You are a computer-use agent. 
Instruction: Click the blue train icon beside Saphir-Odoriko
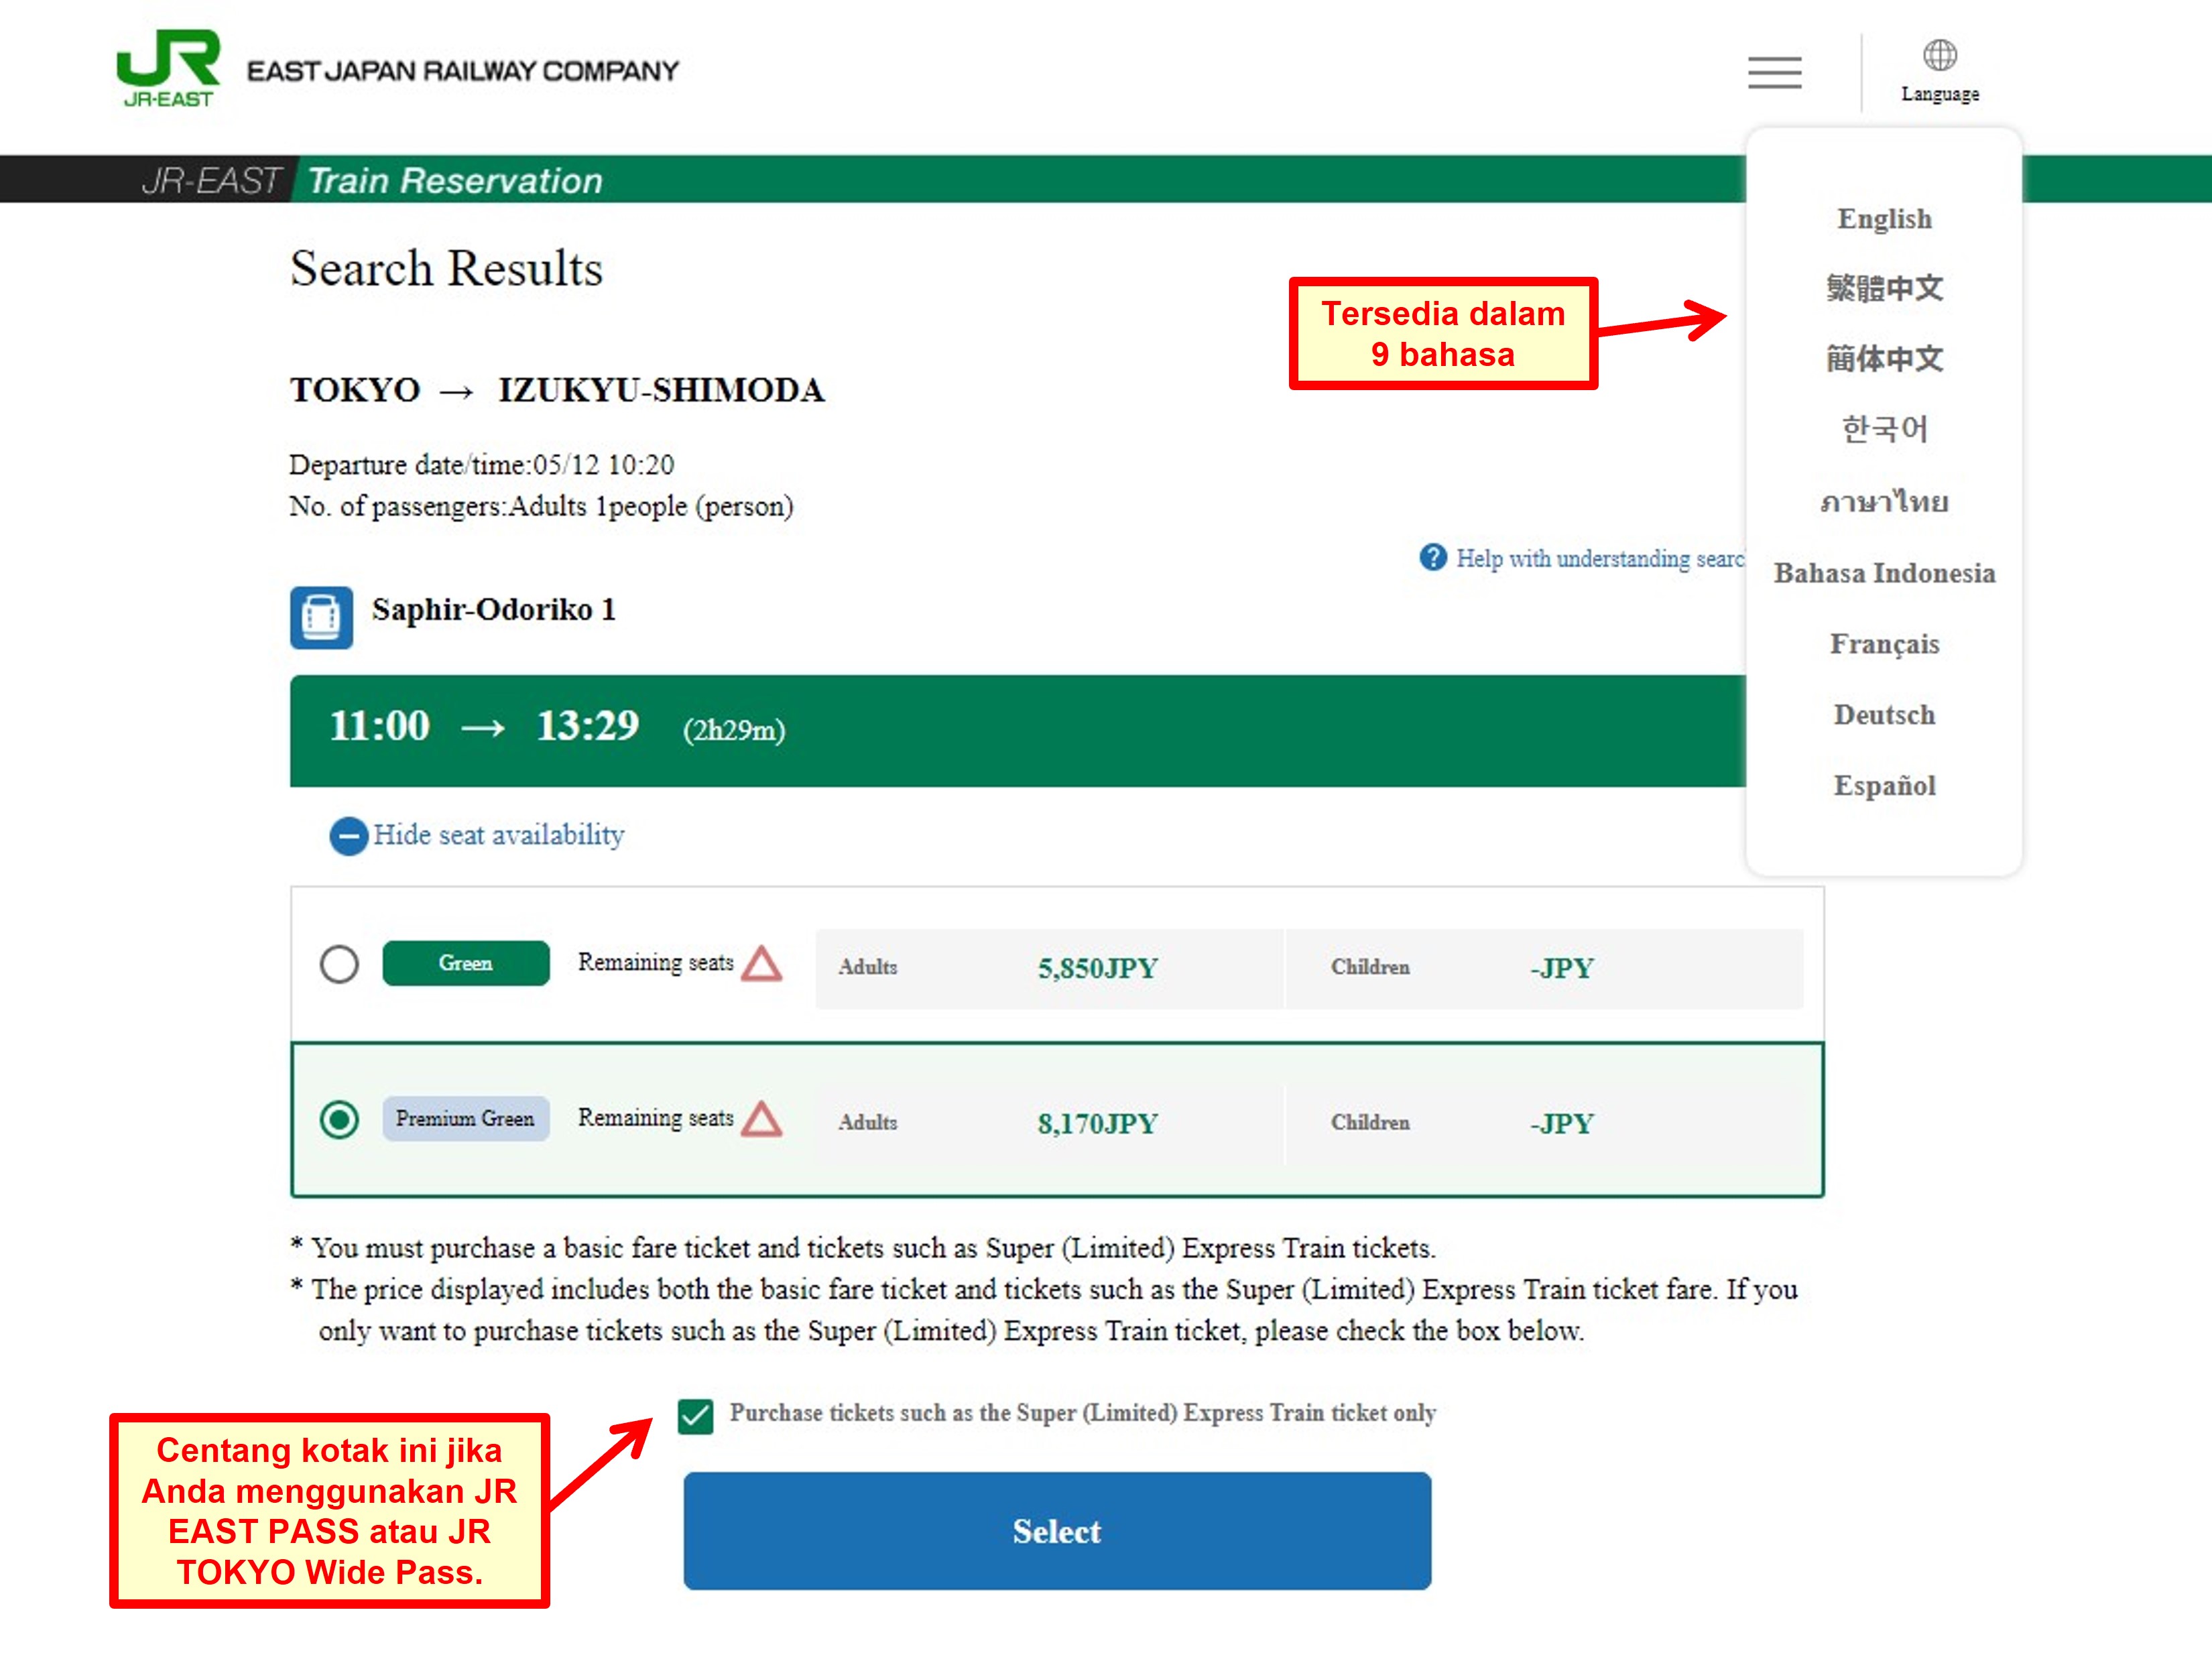321,617
